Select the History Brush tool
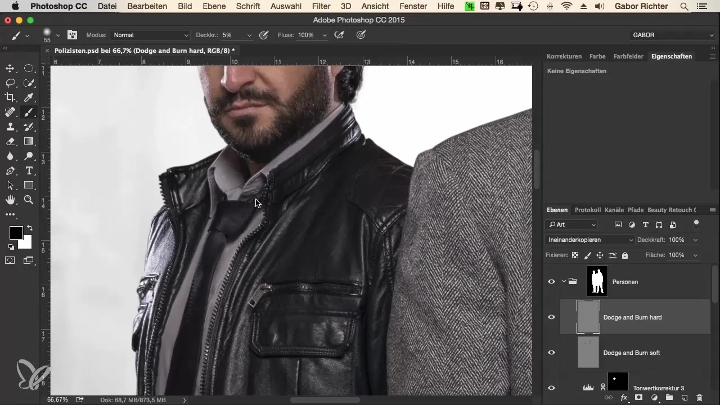The width and height of the screenshot is (720, 405). (x=29, y=127)
